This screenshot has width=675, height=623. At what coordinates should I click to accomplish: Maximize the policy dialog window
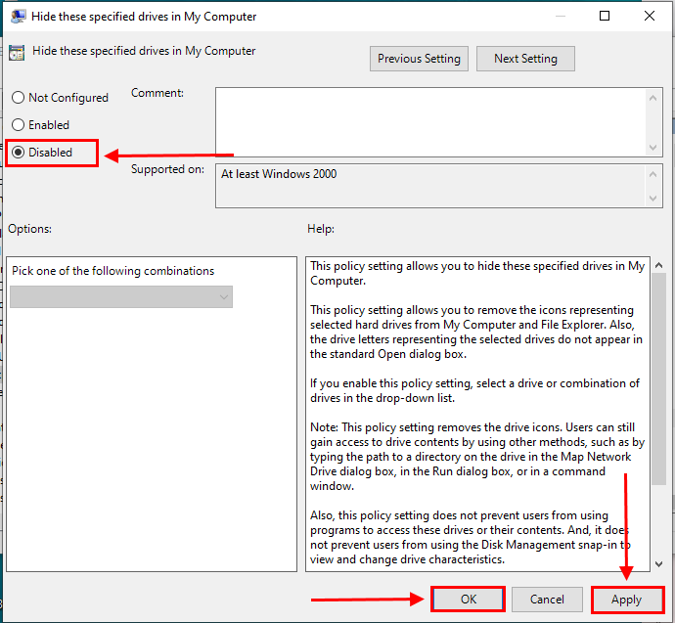point(605,16)
